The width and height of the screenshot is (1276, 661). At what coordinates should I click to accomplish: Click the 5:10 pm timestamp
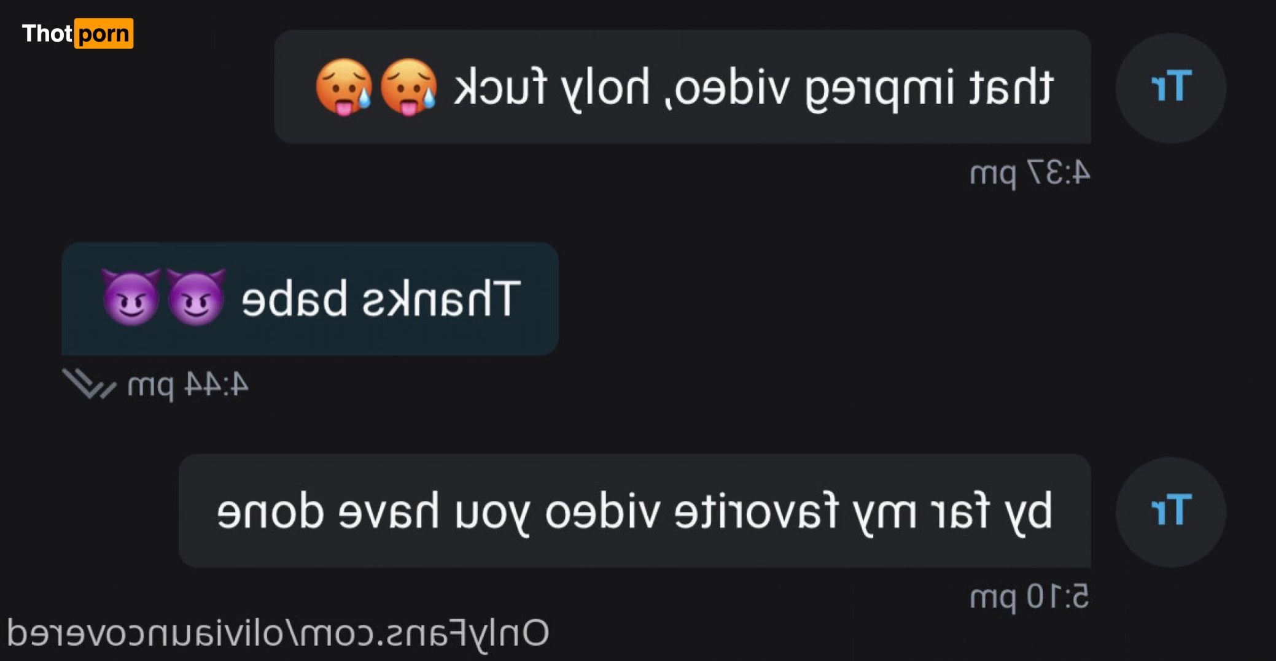click(1030, 597)
